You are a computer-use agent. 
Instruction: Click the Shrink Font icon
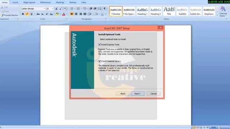point(60,9)
